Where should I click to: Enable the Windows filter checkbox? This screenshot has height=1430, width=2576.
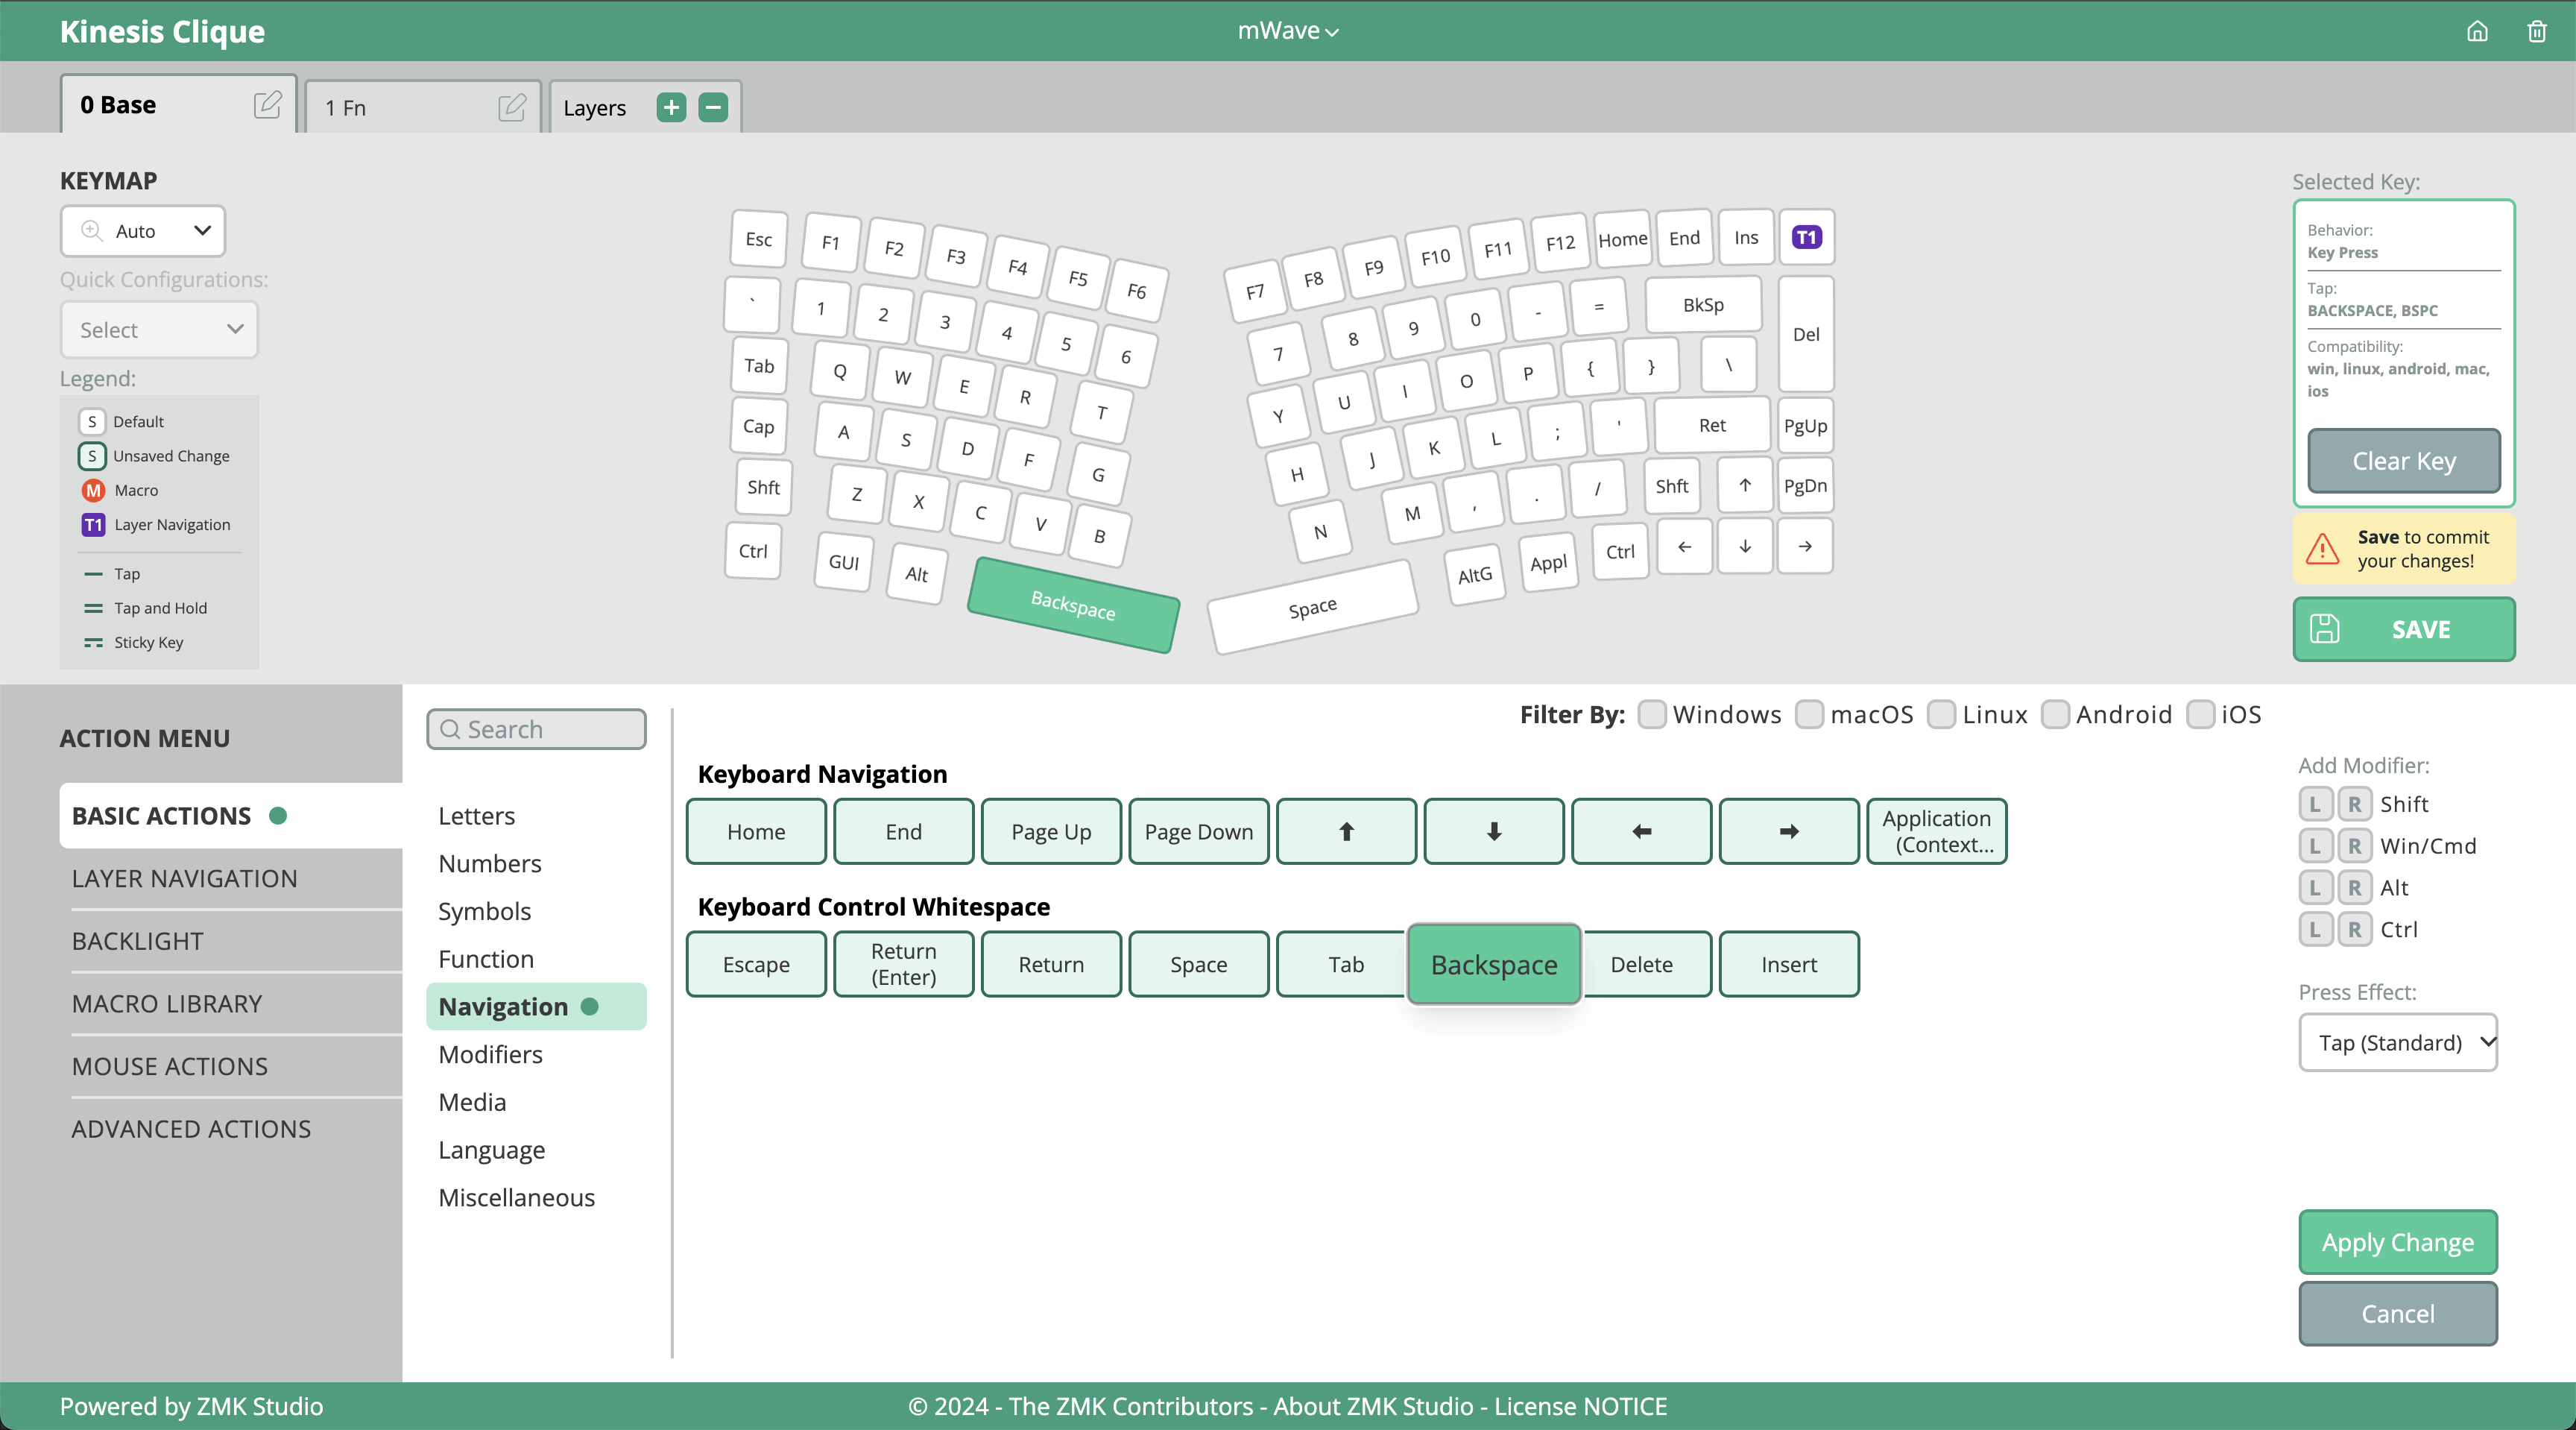(1652, 714)
